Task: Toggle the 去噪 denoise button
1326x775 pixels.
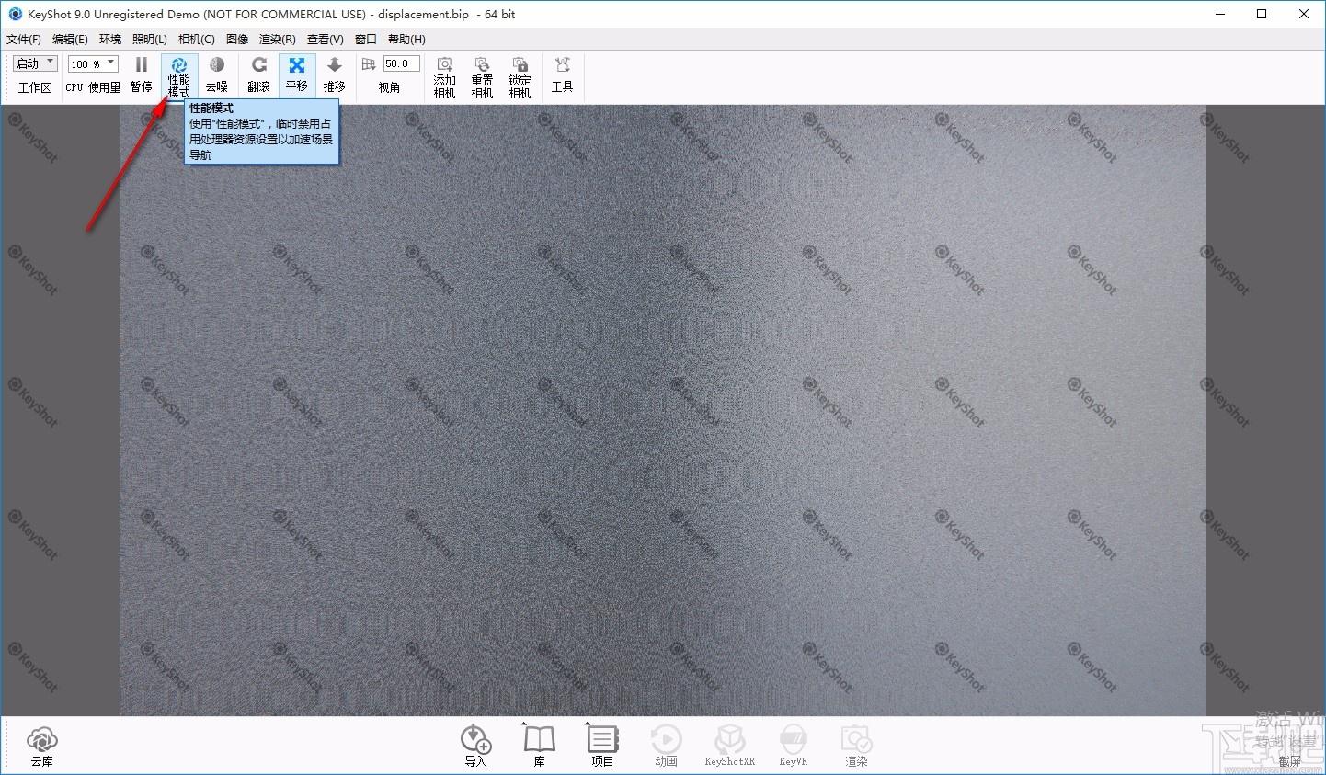Action: point(217,75)
